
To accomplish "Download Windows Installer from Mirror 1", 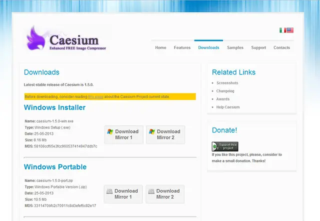I will click(x=123, y=134).
